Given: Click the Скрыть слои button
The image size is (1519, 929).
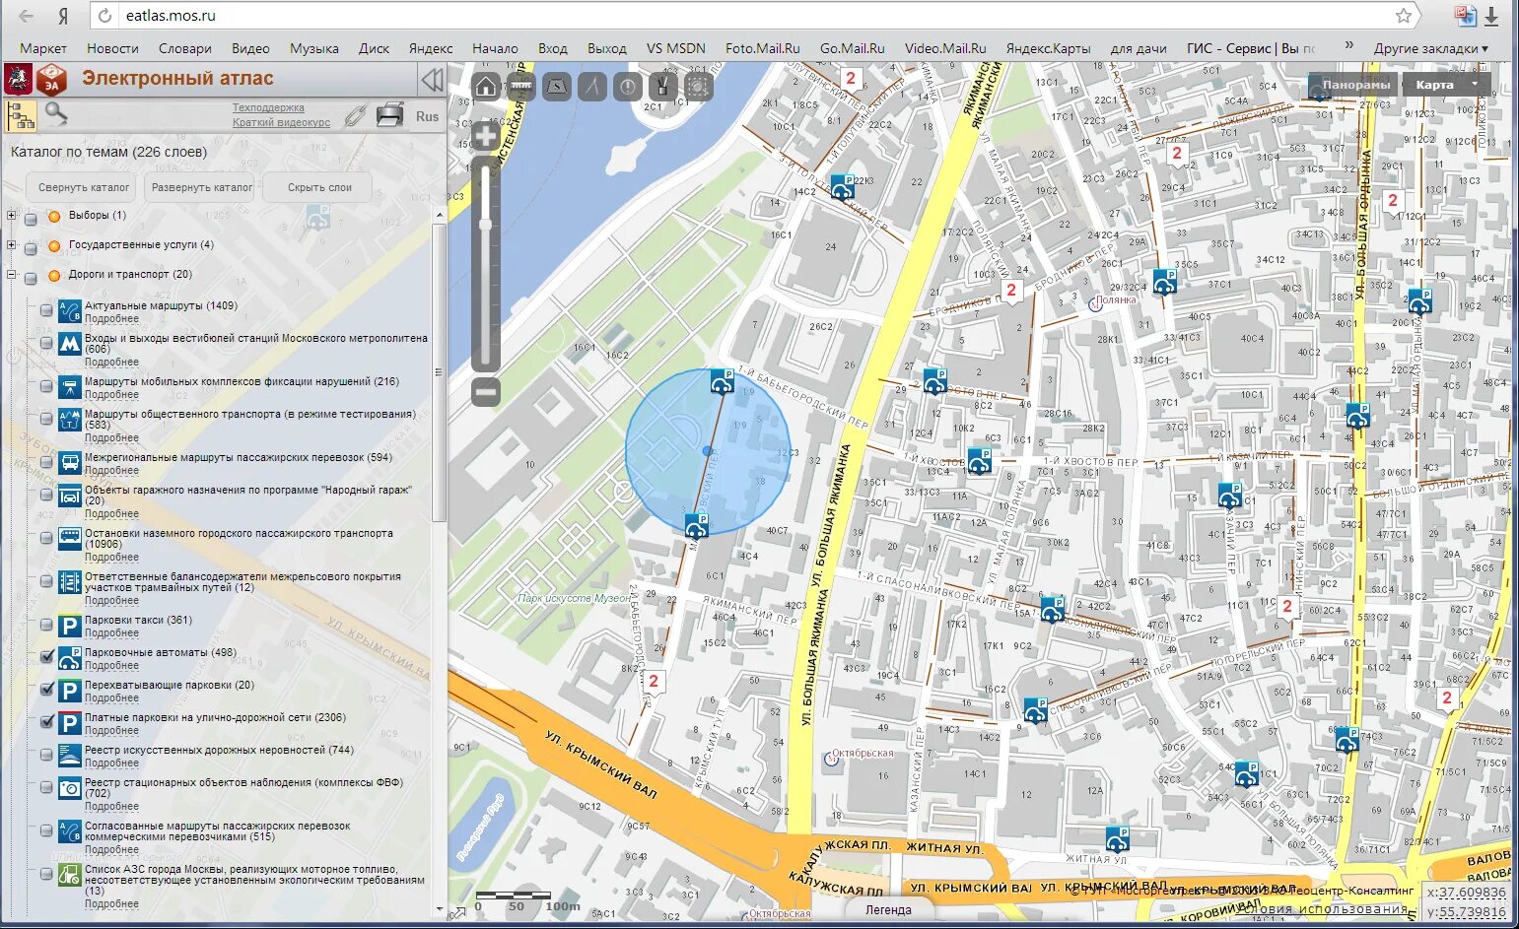Looking at the screenshot, I should tap(319, 187).
